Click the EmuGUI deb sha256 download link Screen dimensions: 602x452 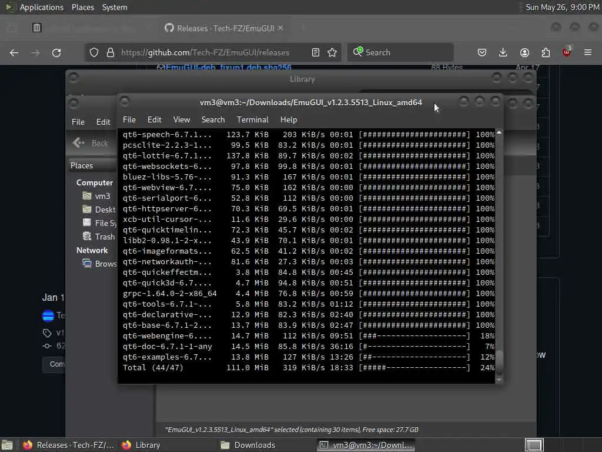tap(229, 68)
